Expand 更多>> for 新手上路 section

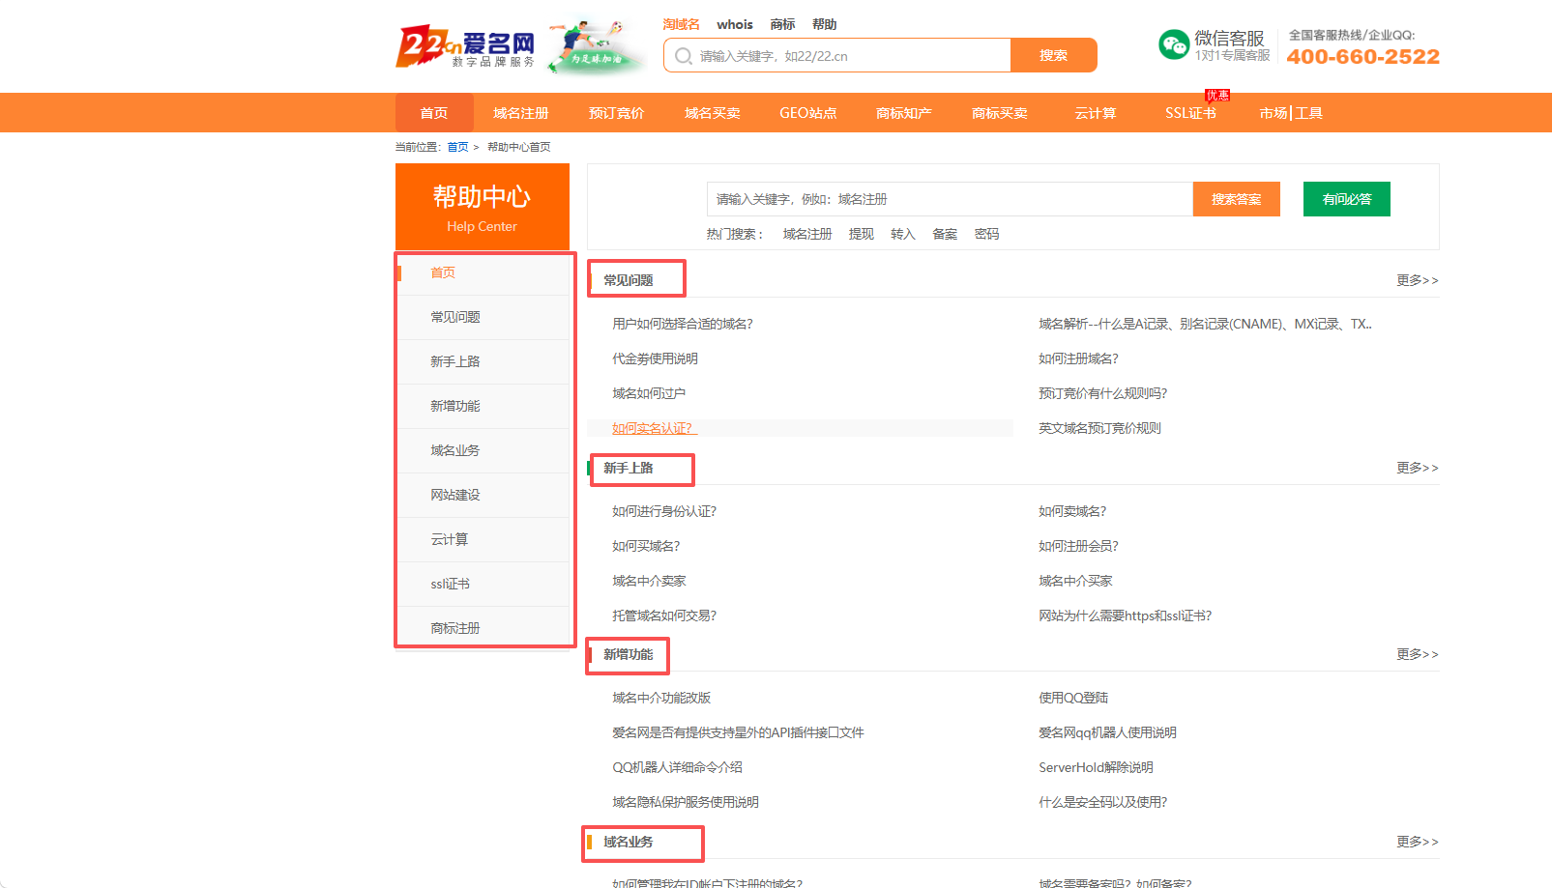tap(1417, 468)
